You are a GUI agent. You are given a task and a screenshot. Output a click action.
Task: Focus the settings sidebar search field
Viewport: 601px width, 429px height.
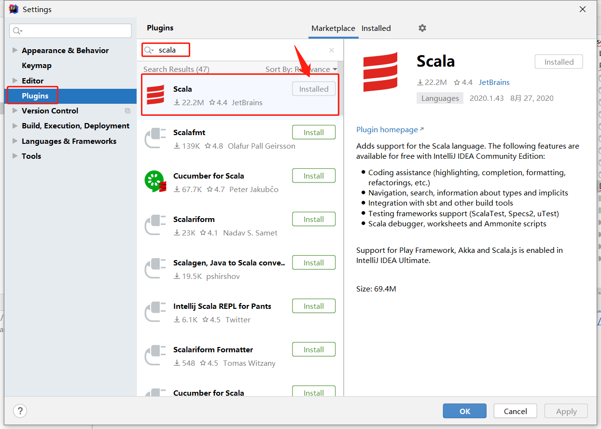[x=70, y=31]
